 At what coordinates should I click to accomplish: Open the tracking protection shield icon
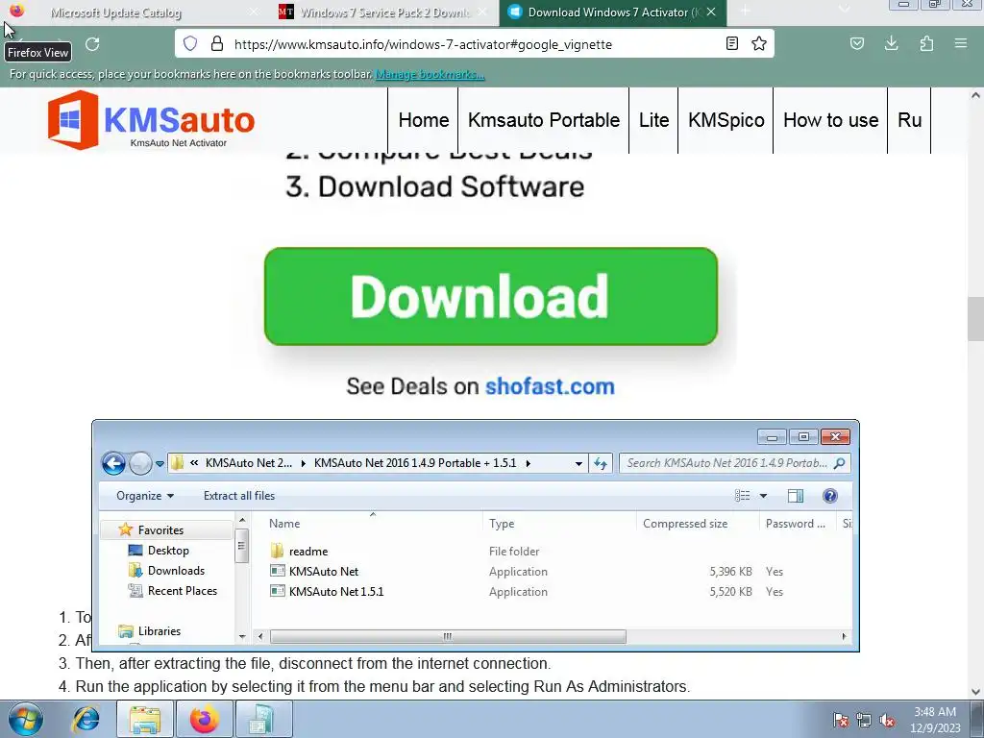pyautogui.click(x=190, y=43)
